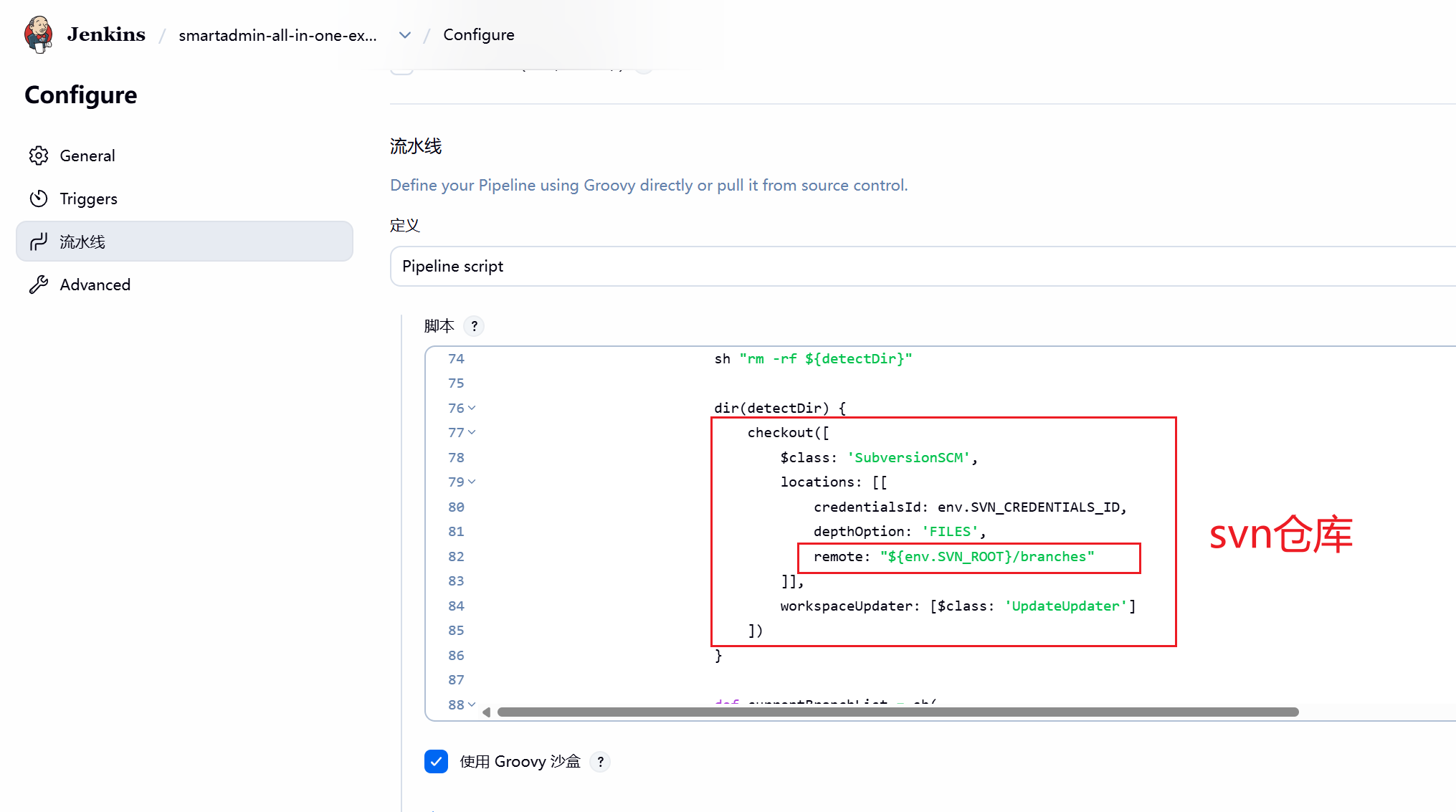Screen dimensions: 1456x812
Task: Click the Jenkins home breadcrumb text
Action: (106, 34)
